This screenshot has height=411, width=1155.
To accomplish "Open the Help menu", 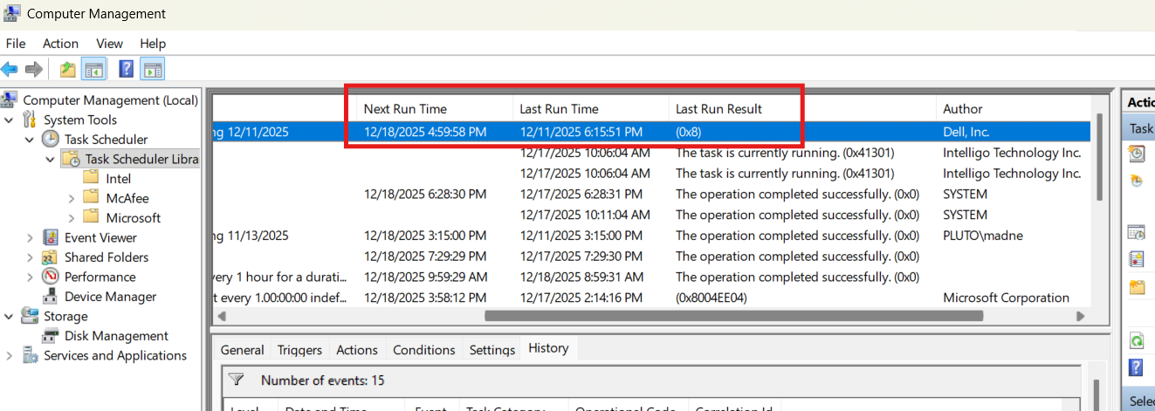I will click(x=153, y=44).
